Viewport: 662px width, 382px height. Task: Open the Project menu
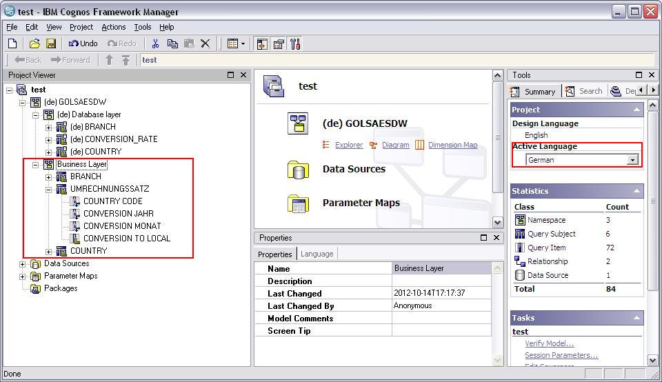[81, 27]
